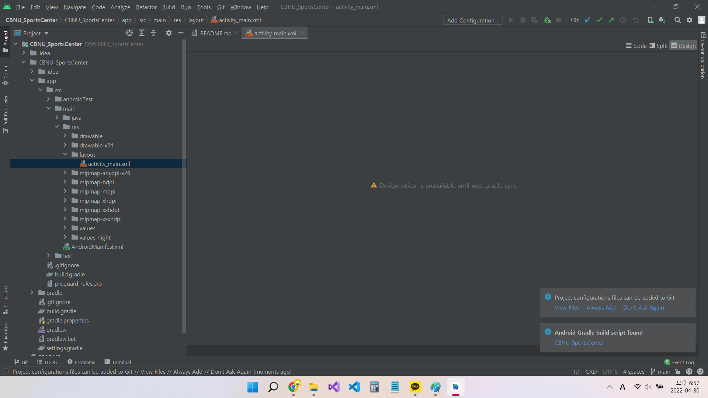Click Git Commit checkmark icon
Screen dimensions: 708x398
pos(600,20)
